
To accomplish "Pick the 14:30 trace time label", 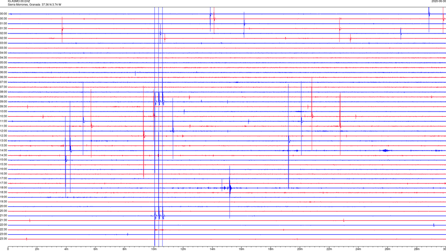I will pyautogui.click(x=3, y=155).
